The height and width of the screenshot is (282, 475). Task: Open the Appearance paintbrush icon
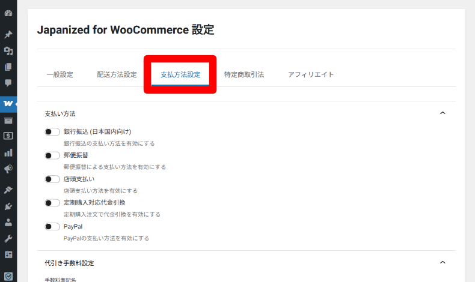[8, 190]
